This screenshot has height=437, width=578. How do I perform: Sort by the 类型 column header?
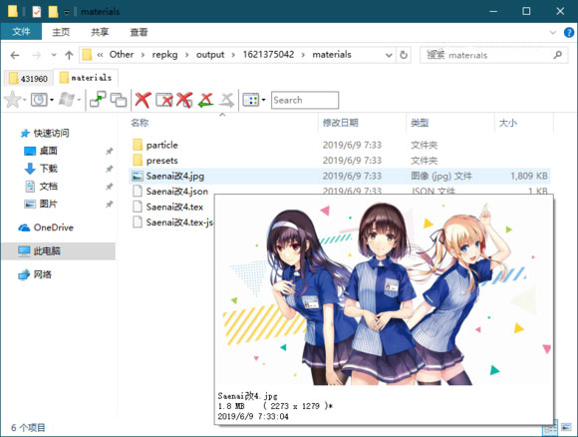[420, 123]
